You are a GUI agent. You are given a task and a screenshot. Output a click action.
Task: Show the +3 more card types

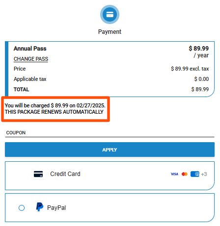(204, 174)
